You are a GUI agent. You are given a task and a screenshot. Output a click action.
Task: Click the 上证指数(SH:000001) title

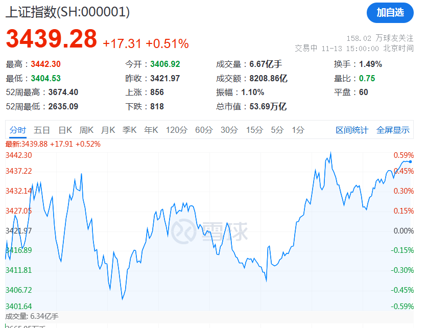tap(66, 11)
